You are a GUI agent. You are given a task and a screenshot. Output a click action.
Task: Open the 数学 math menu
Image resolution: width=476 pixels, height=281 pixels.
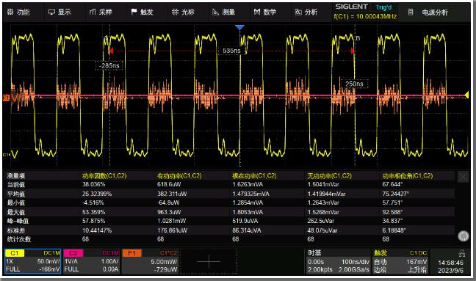pyautogui.click(x=265, y=12)
